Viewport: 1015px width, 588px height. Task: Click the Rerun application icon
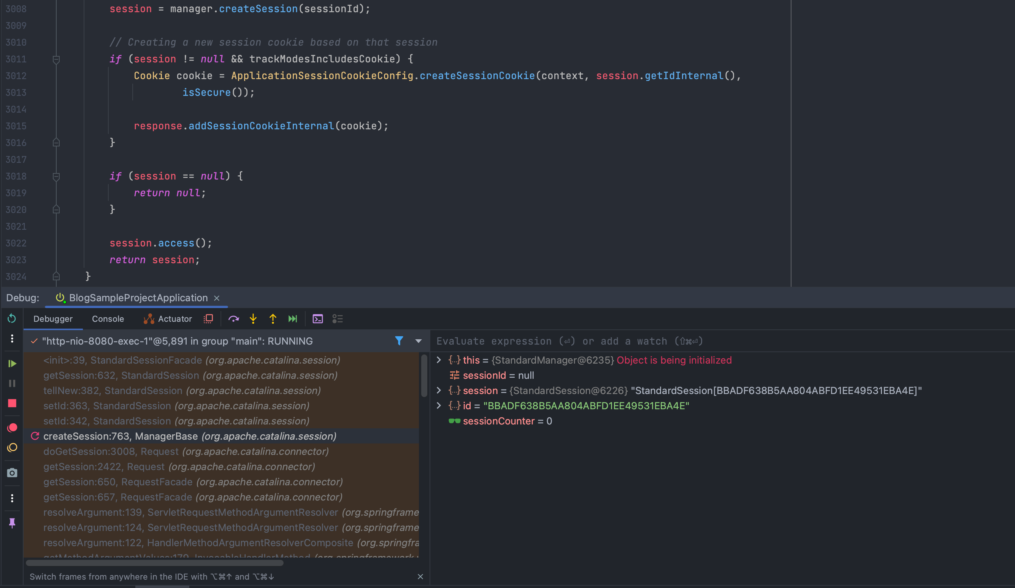click(12, 319)
